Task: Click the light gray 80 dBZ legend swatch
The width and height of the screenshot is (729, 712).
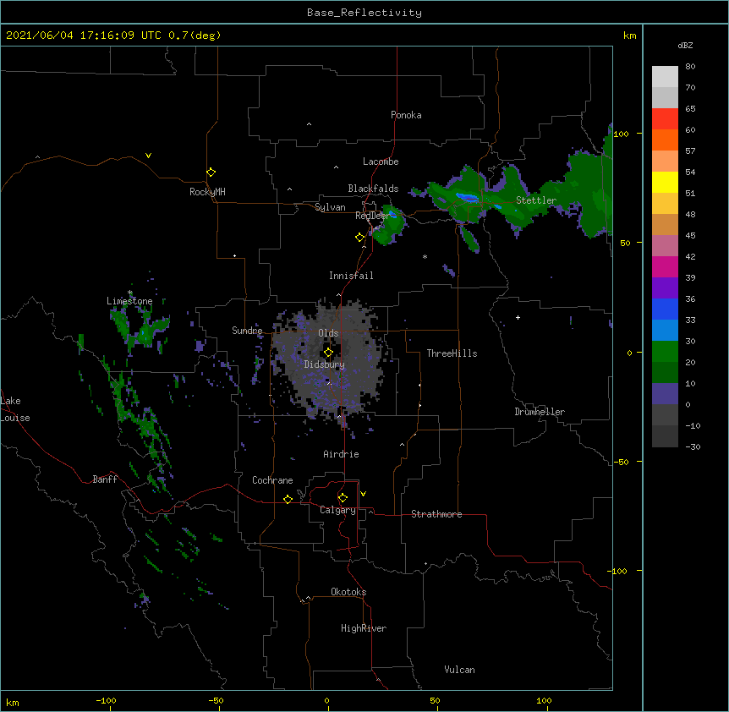Action: (x=665, y=77)
